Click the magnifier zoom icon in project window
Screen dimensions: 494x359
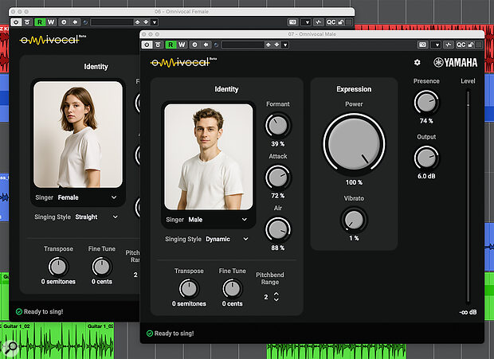[10, 348]
